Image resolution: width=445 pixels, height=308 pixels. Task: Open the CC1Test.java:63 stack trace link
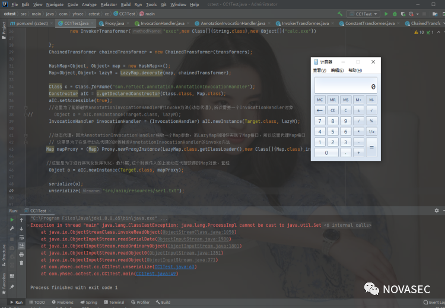pos(174,267)
